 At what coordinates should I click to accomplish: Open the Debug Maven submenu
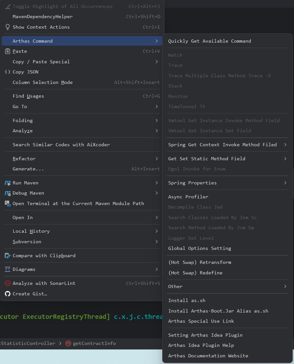[x=82, y=193]
